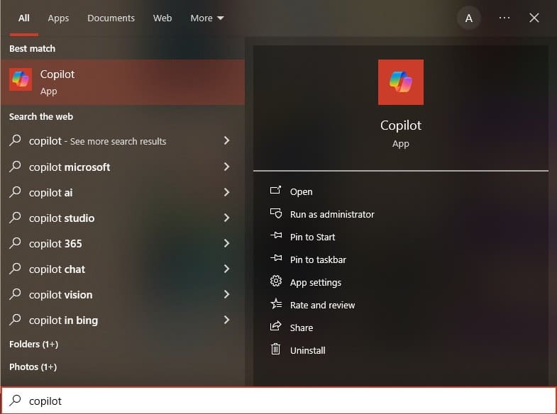Switch to the Documents tab
This screenshot has width=557, height=414.
tap(111, 18)
